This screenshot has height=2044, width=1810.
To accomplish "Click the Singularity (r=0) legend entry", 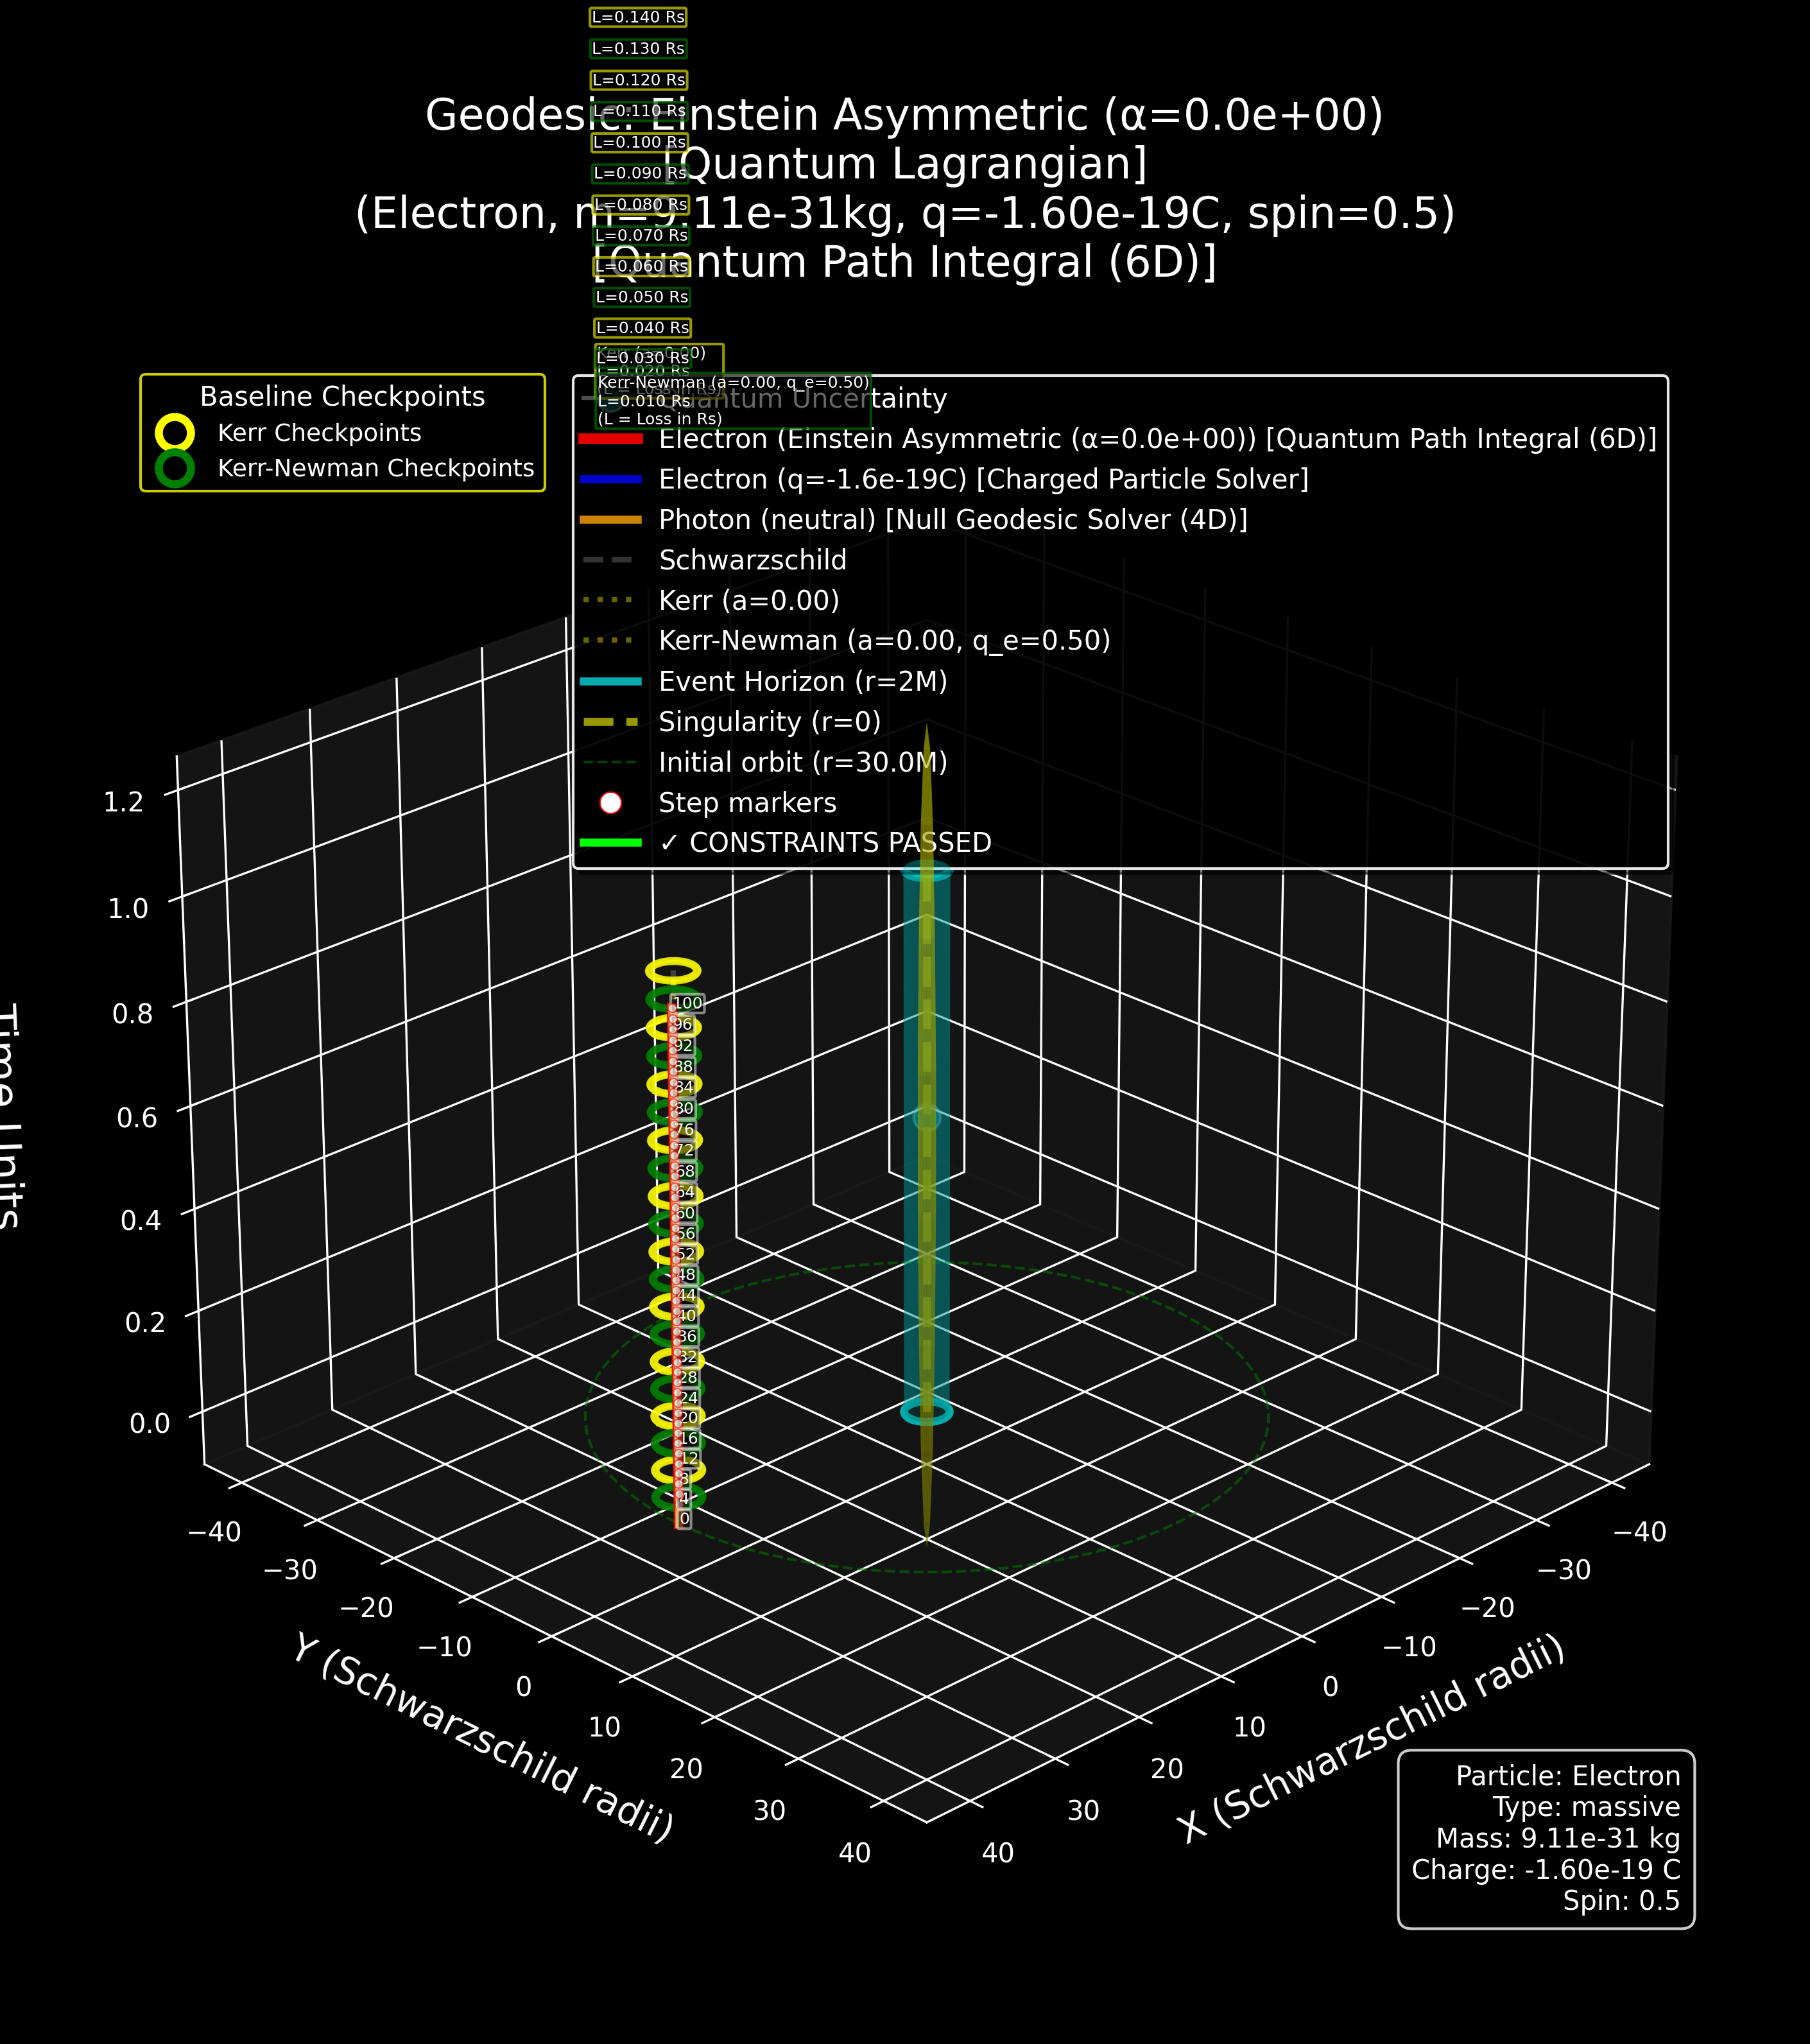I will pos(770,722).
